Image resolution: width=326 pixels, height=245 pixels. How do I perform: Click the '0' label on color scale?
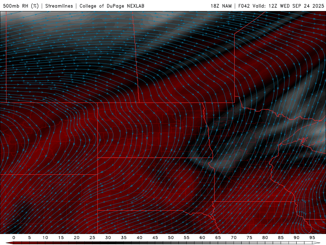pyautogui.click(x=14, y=238)
